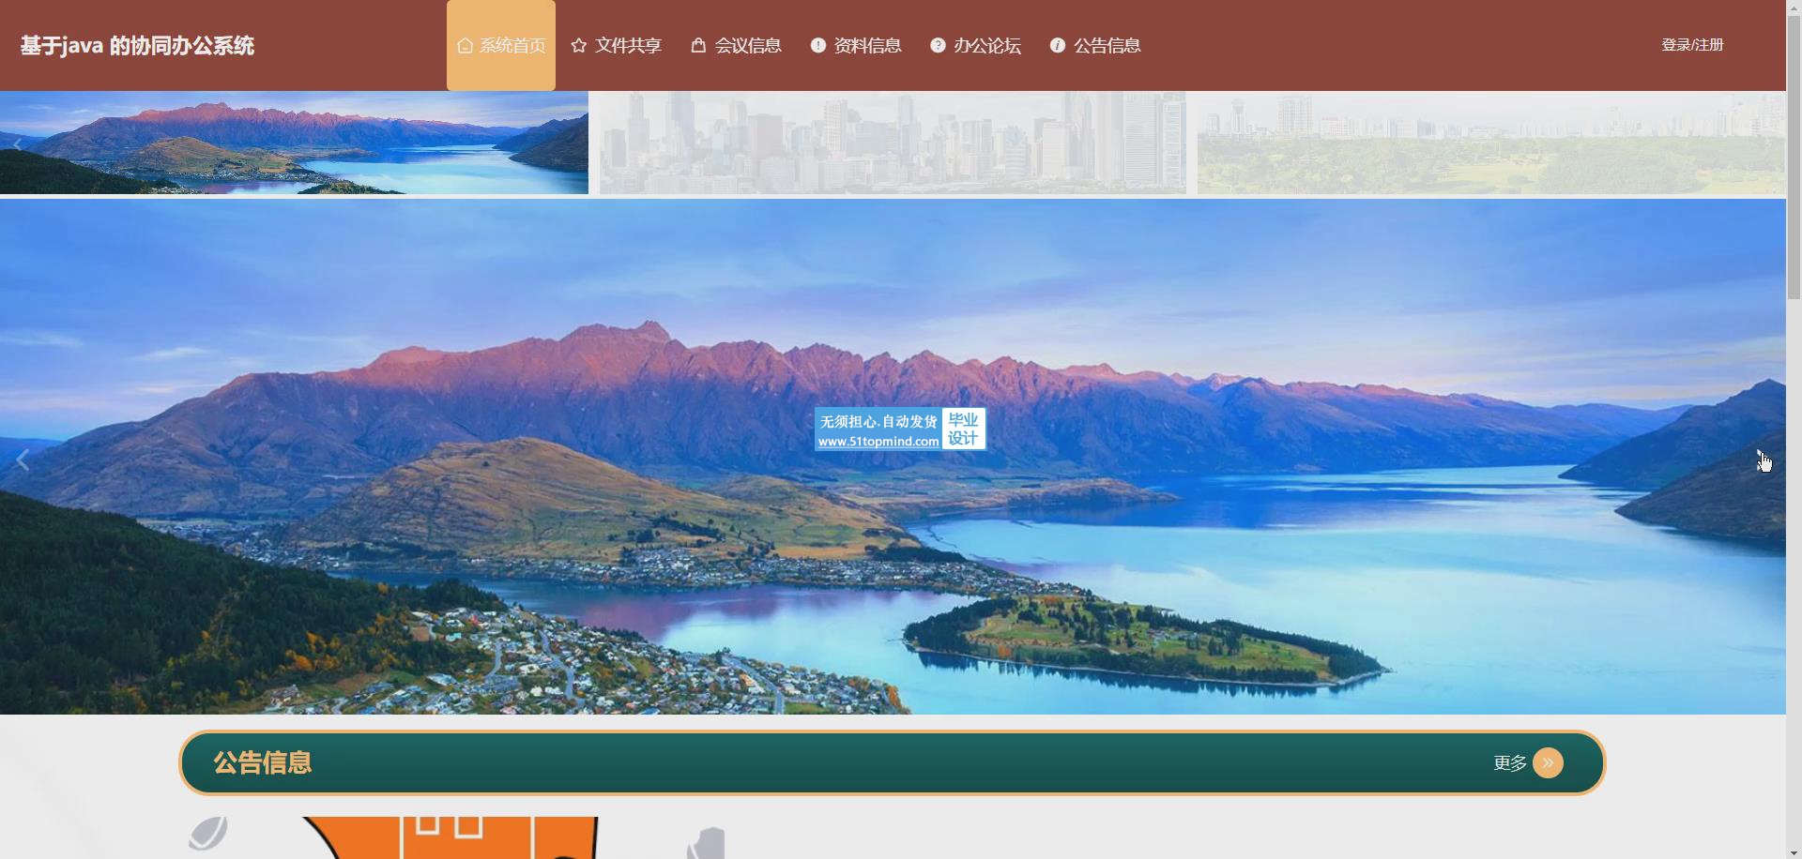Click the bag icon beside 会议信息
The width and height of the screenshot is (1802, 859).
[698, 45]
